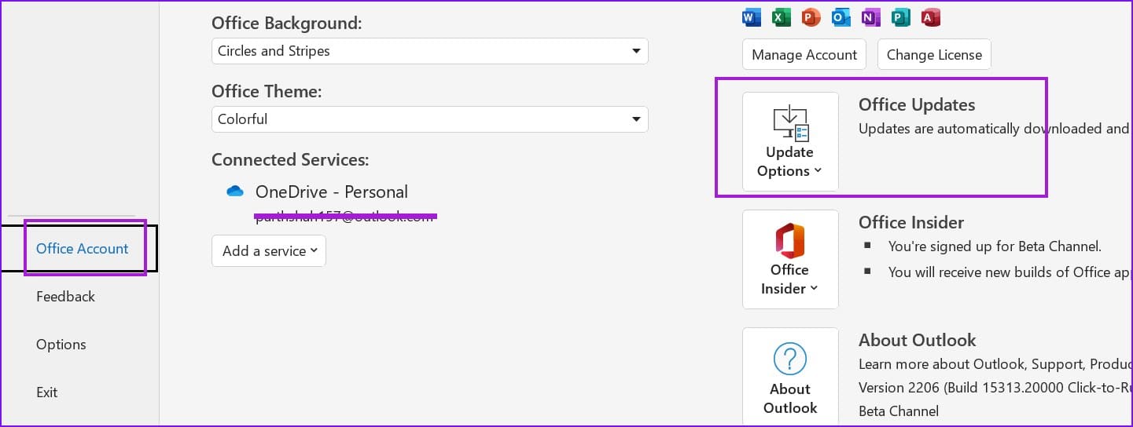The width and height of the screenshot is (1133, 427).
Task: Open Options from the sidebar
Action: (x=61, y=345)
